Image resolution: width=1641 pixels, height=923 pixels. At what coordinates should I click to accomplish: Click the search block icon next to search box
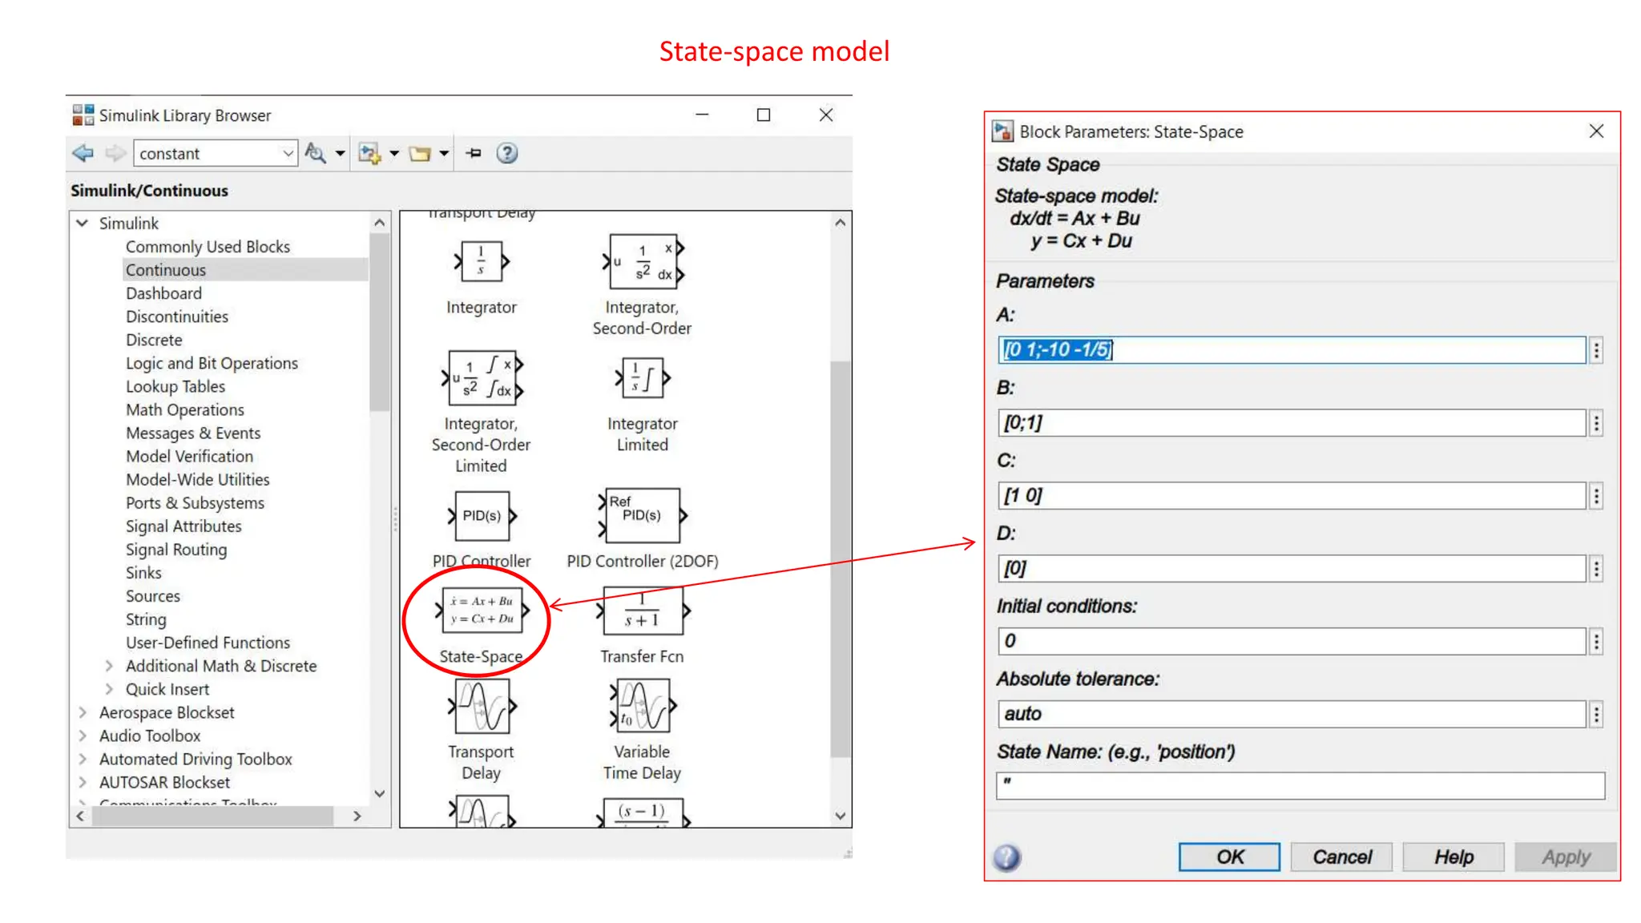316,153
